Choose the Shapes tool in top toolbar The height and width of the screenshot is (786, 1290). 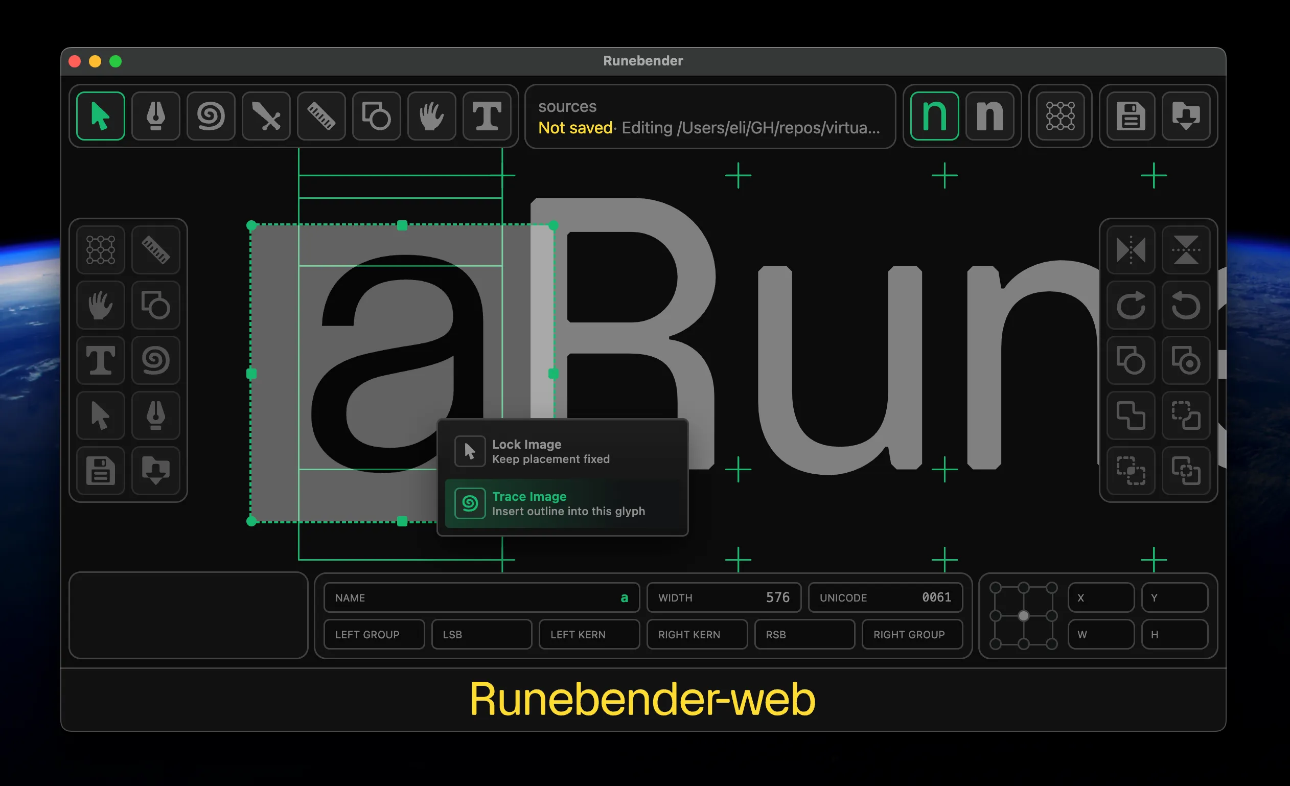click(x=377, y=115)
